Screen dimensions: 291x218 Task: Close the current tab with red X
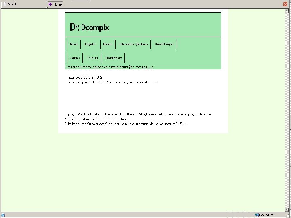285,4
